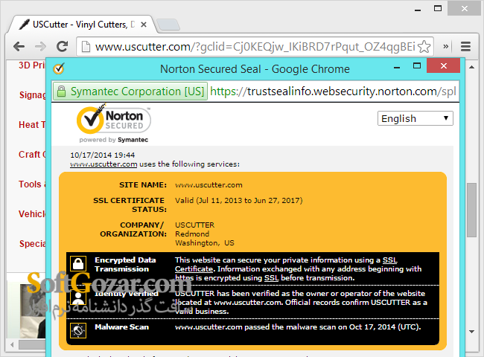484x357 pixels.
Task: Open the English language dropdown
Action: tap(415, 118)
